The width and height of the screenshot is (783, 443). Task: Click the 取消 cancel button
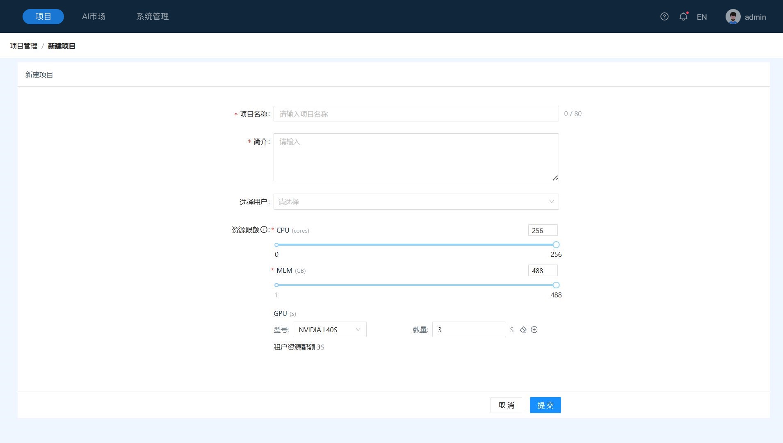(x=506, y=405)
